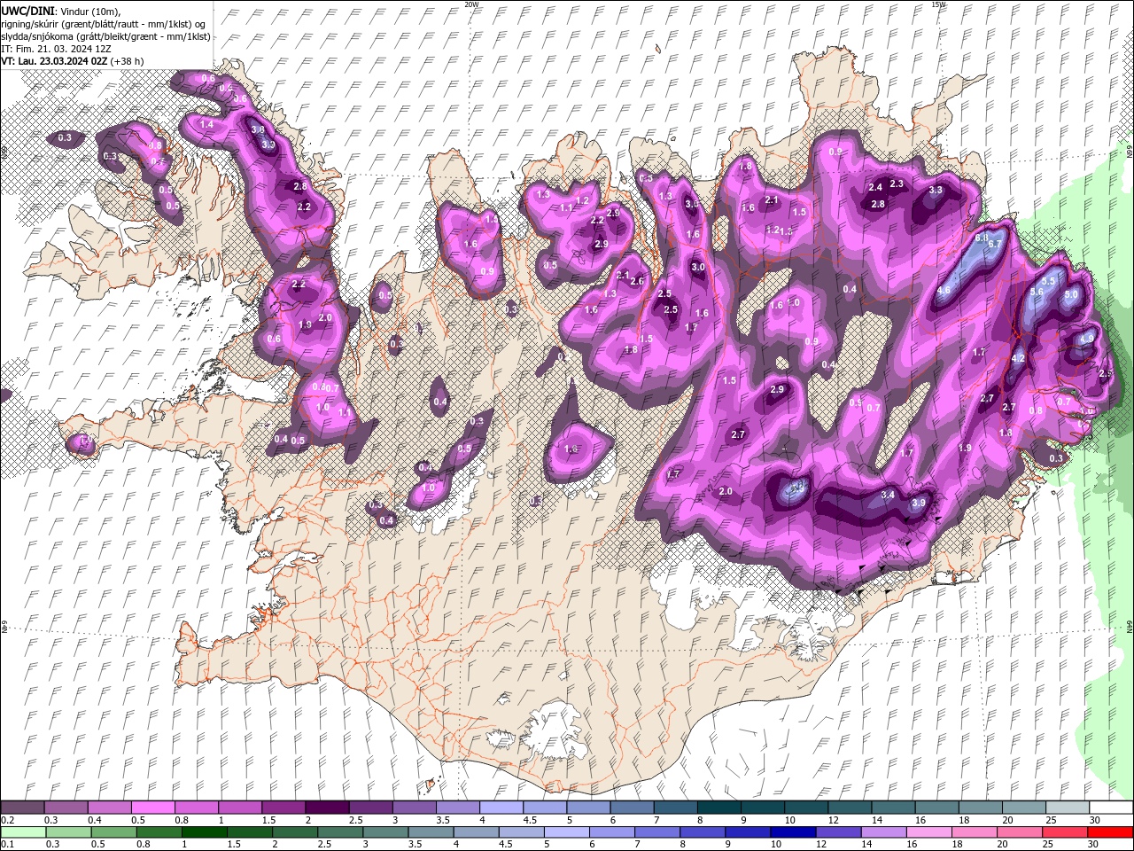Click the 1.4 snowfall value in Westfjords
The height and width of the screenshot is (851, 1134).
point(206,125)
